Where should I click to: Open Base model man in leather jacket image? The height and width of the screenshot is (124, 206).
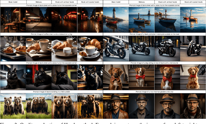[116, 106]
